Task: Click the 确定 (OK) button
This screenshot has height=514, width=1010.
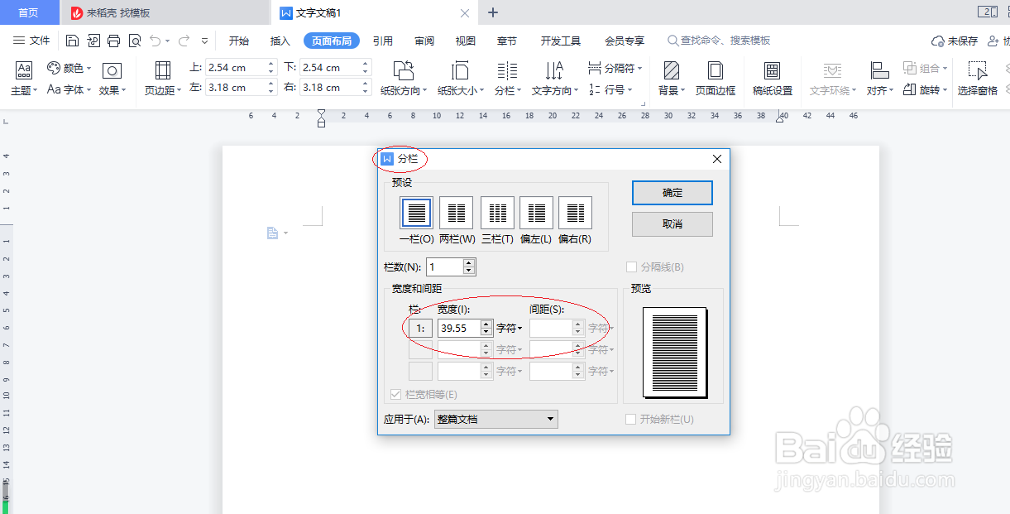Action: click(672, 192)
